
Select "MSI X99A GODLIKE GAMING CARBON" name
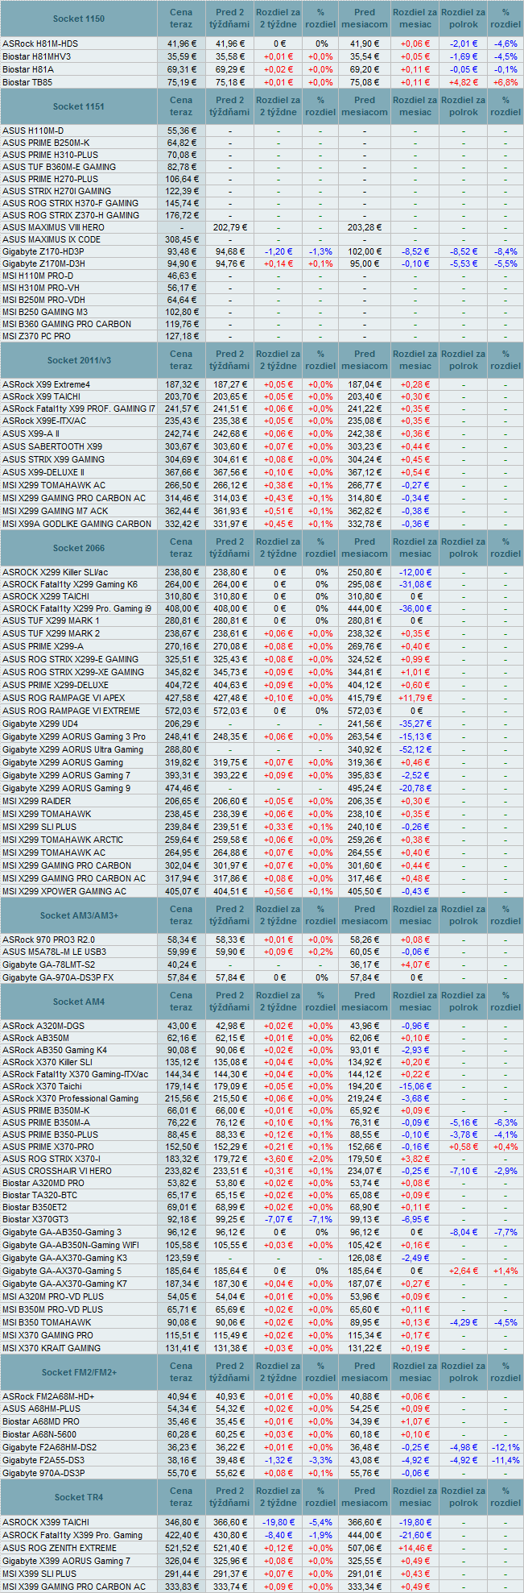tap(76, 524)
